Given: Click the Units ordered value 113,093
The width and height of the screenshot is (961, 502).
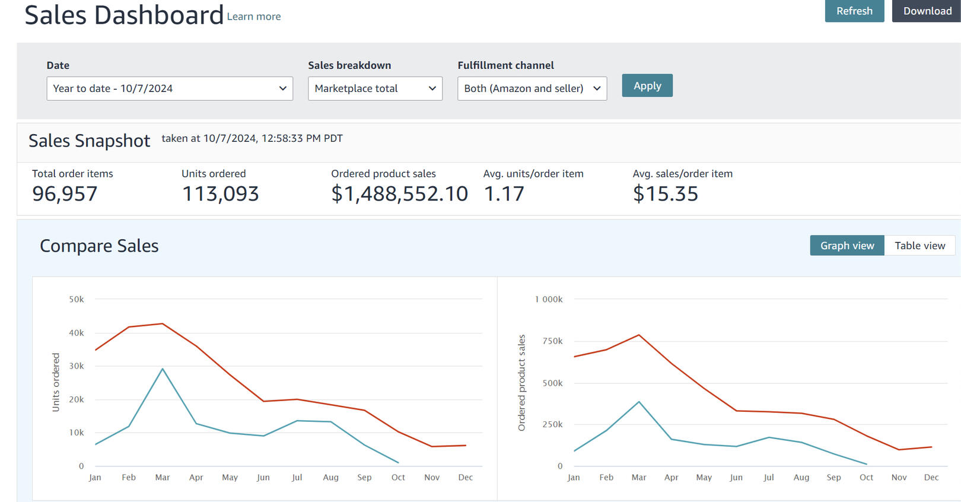Looking at the screenshot, I should tap(220, 194).
